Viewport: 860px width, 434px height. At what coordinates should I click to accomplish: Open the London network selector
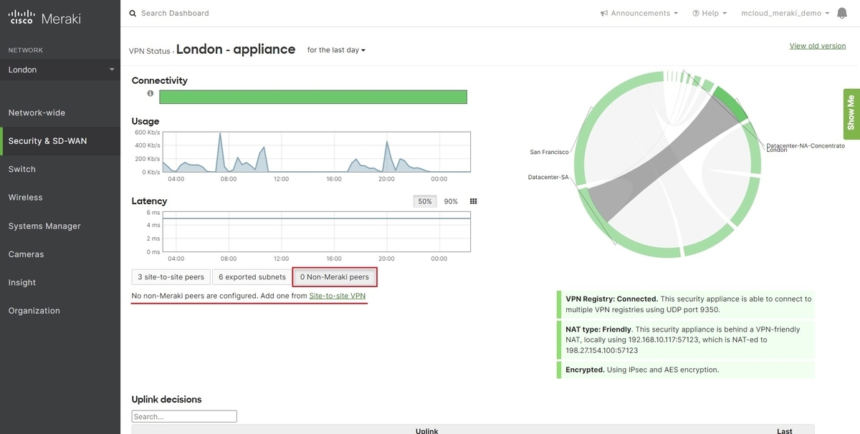coord(60,69)
